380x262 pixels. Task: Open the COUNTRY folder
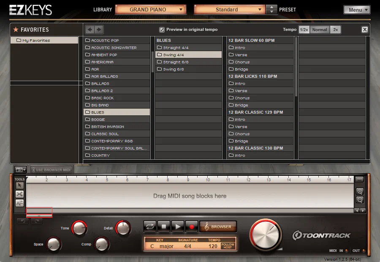pyautogui.click(x=117, y=155)
